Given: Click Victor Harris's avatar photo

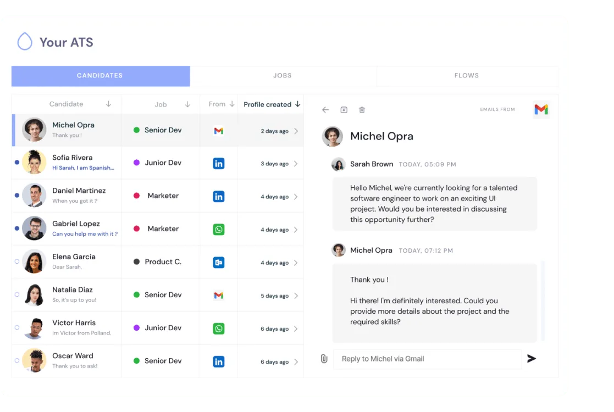Looking at the screenshot, I should coord(34,327).
